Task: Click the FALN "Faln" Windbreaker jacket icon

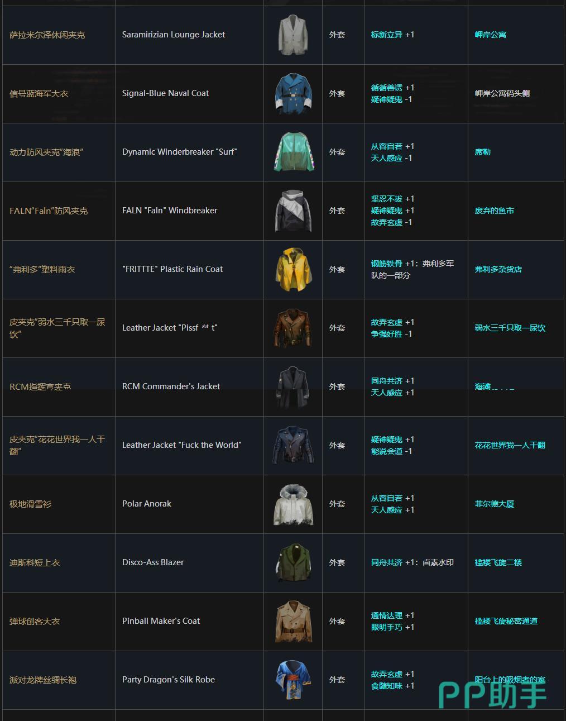Action: click(x=293, y=211)
